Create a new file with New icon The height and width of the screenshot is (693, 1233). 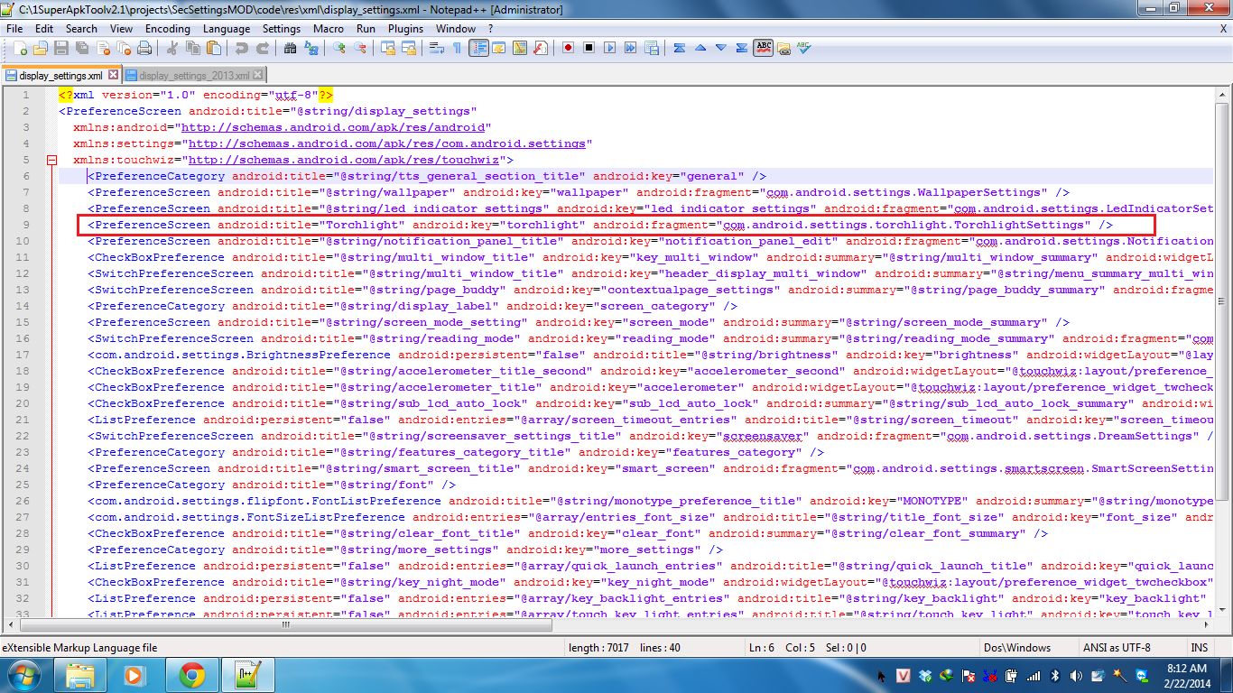20,48
